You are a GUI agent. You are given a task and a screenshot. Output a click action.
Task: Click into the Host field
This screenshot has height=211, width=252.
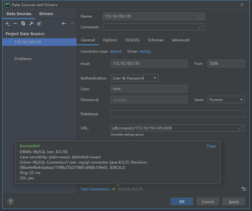click(x=149, y=63)
